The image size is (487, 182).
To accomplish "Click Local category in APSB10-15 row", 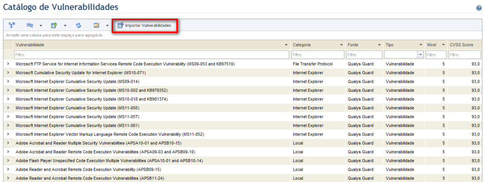I will [x=298, y=143].
